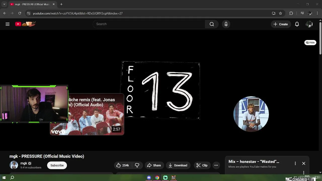This screenshot has height=181, width=322.
Task: Open the Windows Start menu
Action: coord(4,178)
